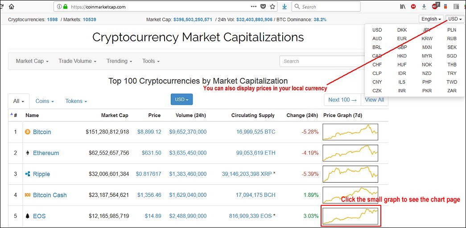Toggle the top-right USD currency dropdown
The height and width of the screenshot is (228, 466).
pyautogui.click(x=455, y=19)
